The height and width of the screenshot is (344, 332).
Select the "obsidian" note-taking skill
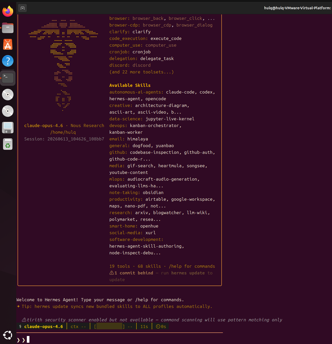(153, 192)
